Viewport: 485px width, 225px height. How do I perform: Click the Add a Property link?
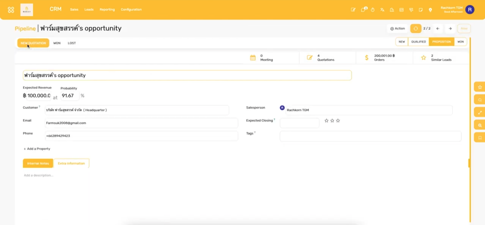point(37,149)
